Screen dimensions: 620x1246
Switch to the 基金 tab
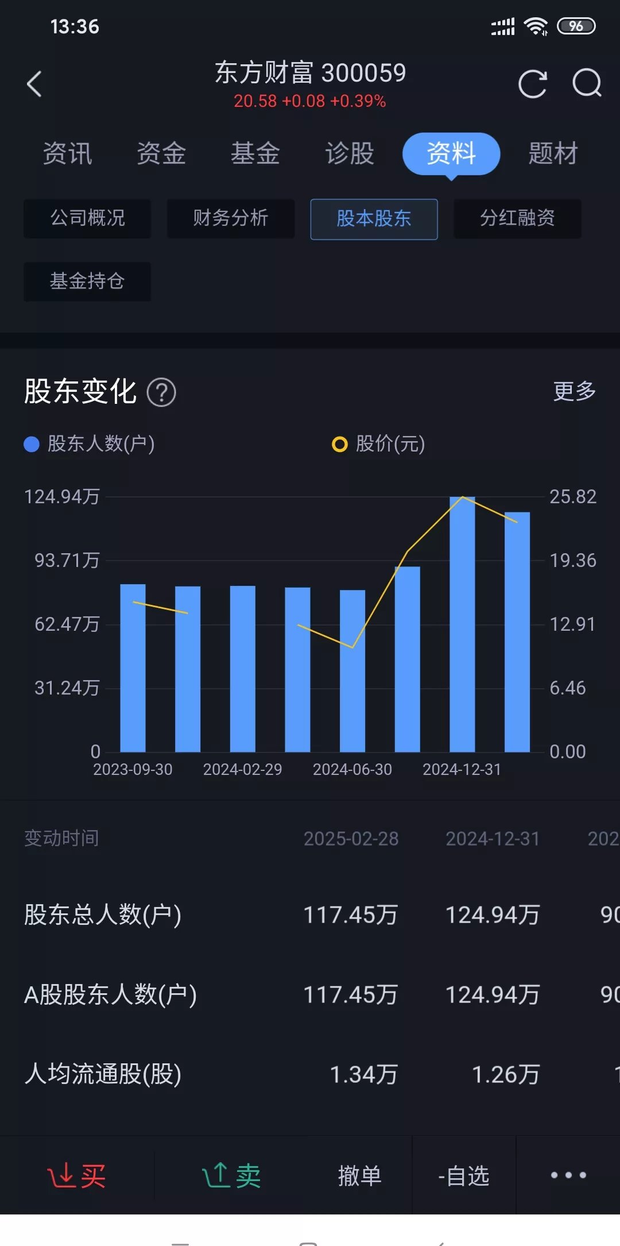coord(255,153)
